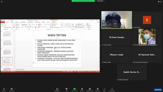Open the View Options dropdown in Zoom

[x=100, y=1]
